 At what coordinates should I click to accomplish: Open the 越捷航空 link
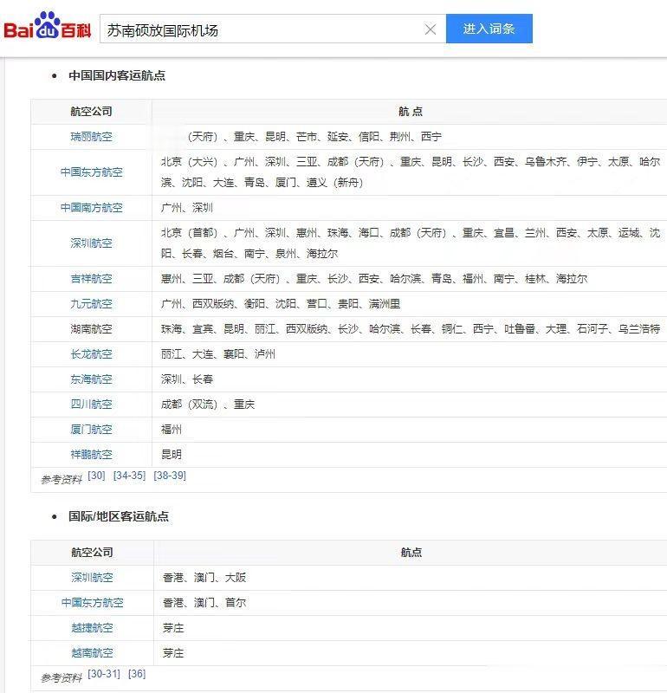pos(92,628)
